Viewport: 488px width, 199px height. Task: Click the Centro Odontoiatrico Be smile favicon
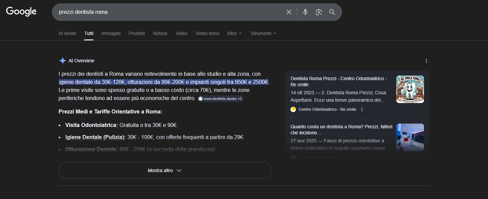tap(293, 109)
